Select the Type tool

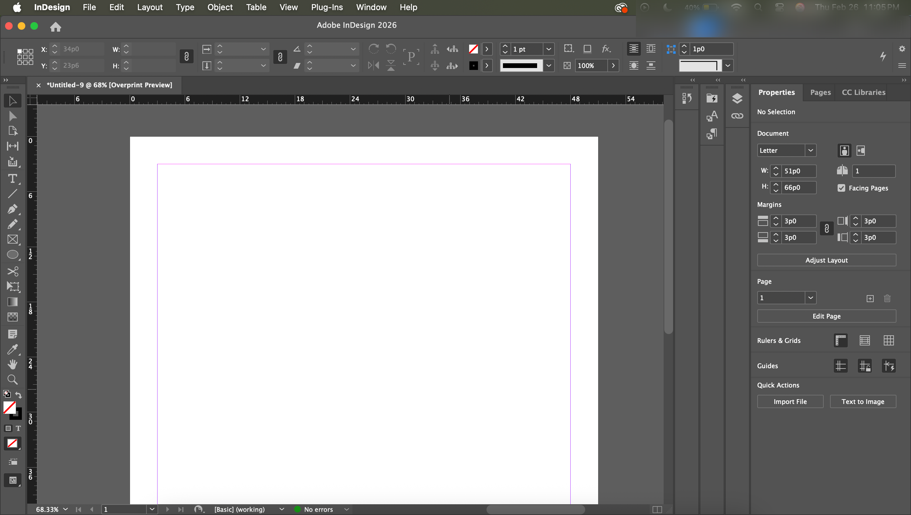click(x=12, y=179)
